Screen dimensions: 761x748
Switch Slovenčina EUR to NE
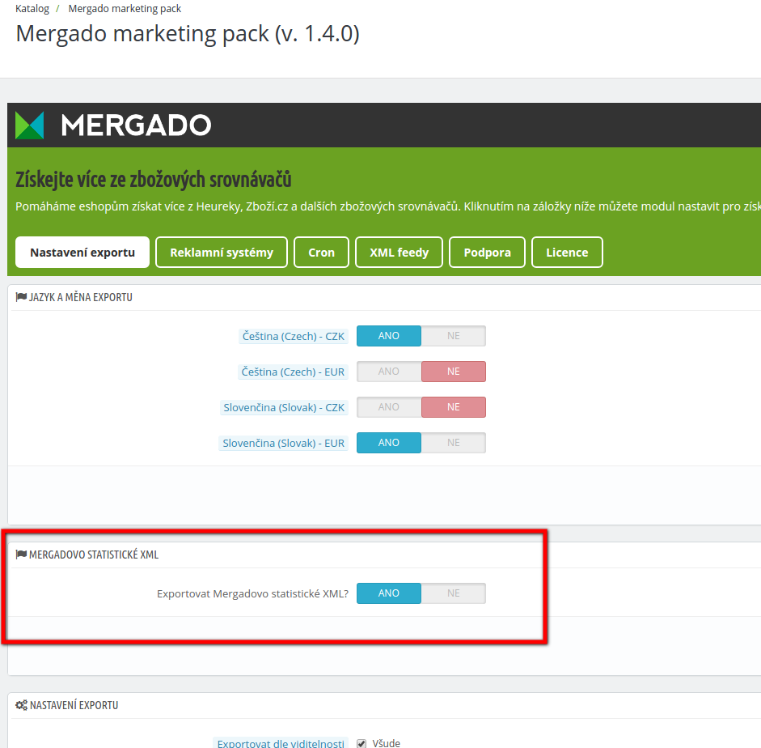[x=454, y=443]
